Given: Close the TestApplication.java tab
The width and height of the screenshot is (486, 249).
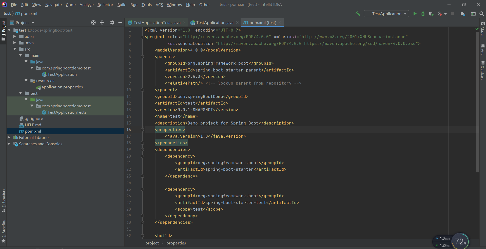Looking at the screenshot, I should pyautogui.click(x=237, y=22).
